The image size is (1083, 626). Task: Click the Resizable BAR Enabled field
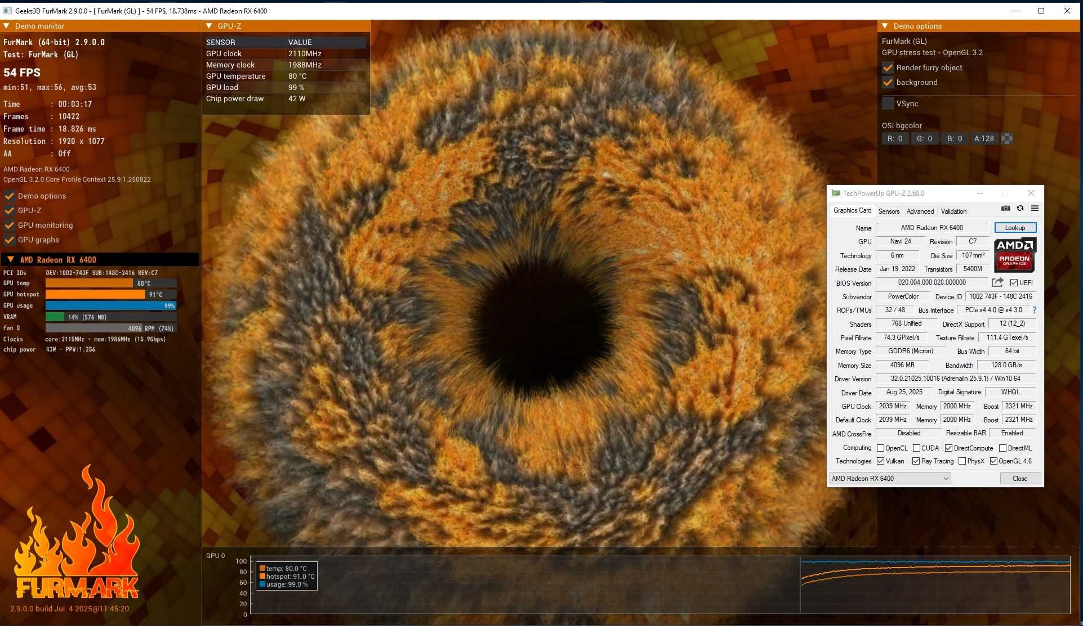(x=1012, y=433)
